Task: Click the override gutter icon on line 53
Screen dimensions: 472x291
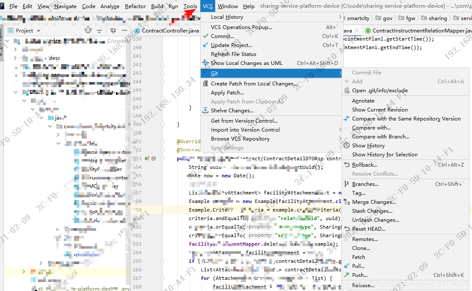Action: (147, 159)
